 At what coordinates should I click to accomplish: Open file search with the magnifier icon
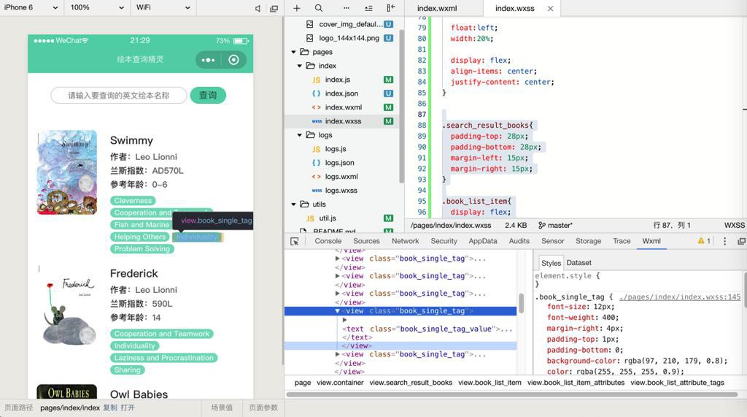319,8
